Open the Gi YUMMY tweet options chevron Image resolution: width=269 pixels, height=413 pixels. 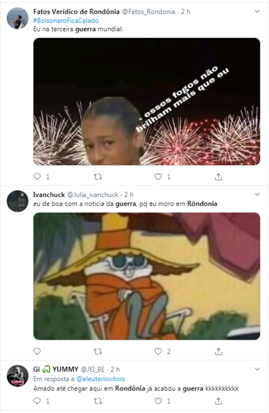pyautogui.click(x=257, y=369)
